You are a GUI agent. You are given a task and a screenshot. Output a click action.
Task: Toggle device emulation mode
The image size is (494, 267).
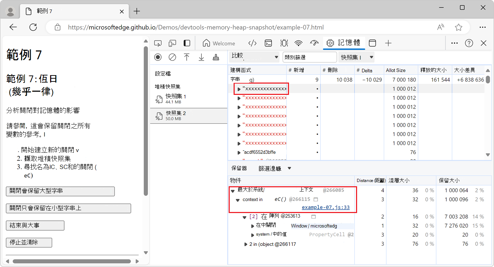(172, 43)
